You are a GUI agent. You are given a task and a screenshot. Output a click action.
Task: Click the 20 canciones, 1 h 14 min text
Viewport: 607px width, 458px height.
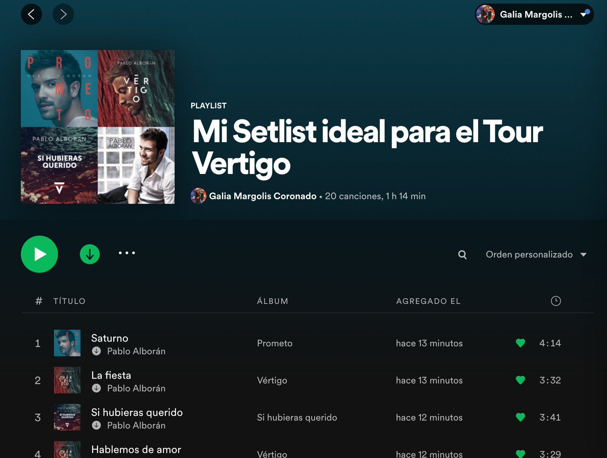375,196
